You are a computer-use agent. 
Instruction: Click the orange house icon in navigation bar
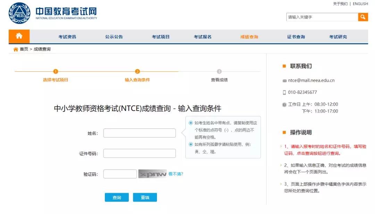pyautogui.click(x=19, y=36)
